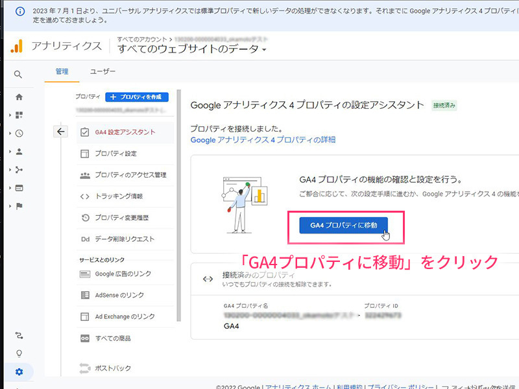The image size is (519, 389).
Task: Click the Discover lightbulb icon in sidebar
Action: (x=19, y=353)
